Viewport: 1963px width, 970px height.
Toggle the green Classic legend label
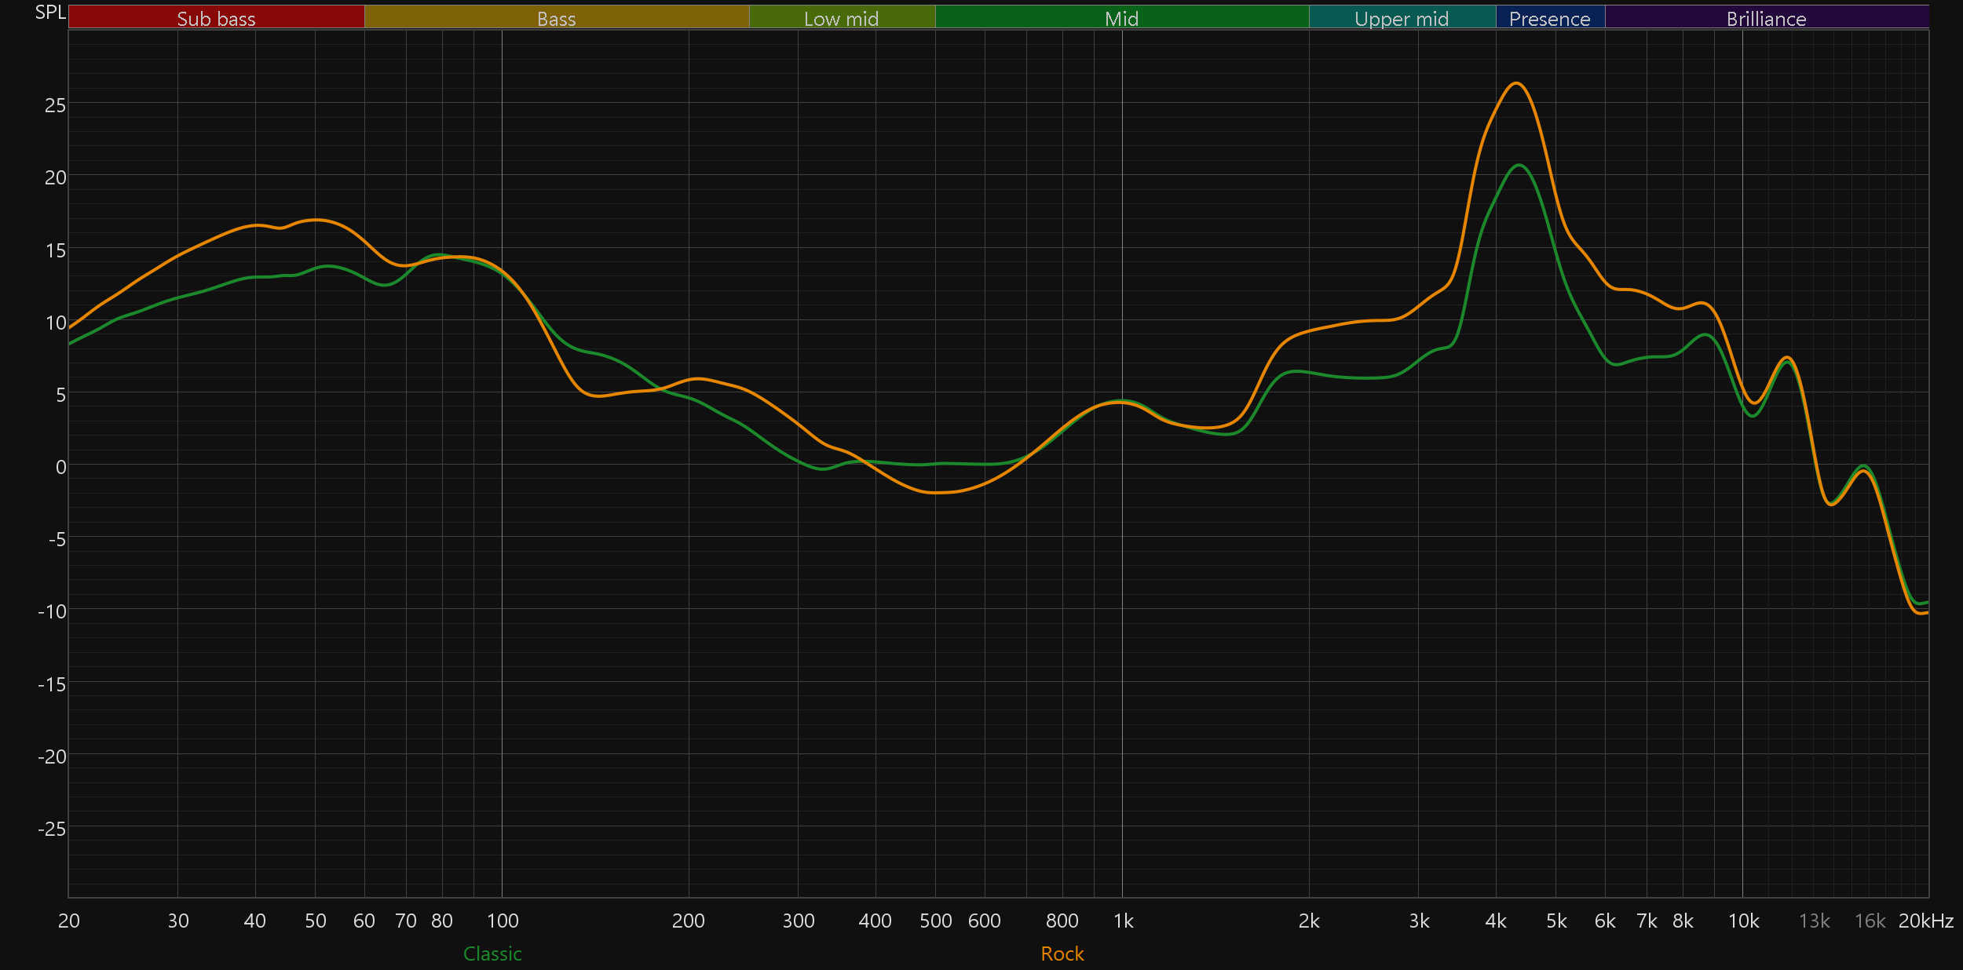pyautogui.click(x=492, y=954)
